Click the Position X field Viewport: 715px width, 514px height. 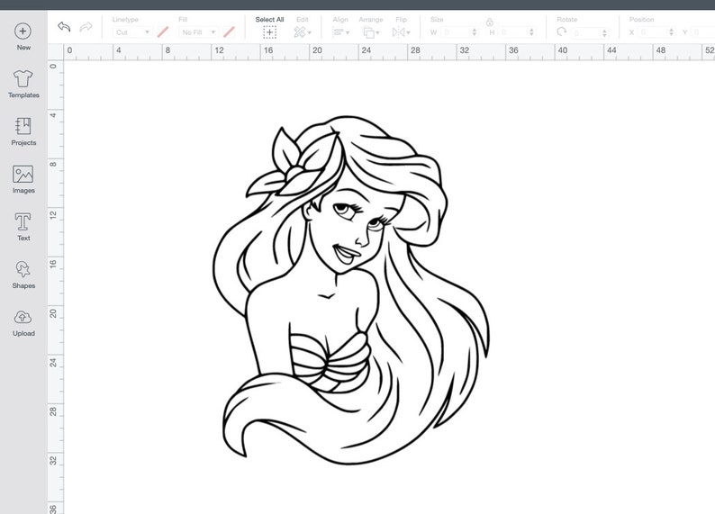[x=653, y=32]
